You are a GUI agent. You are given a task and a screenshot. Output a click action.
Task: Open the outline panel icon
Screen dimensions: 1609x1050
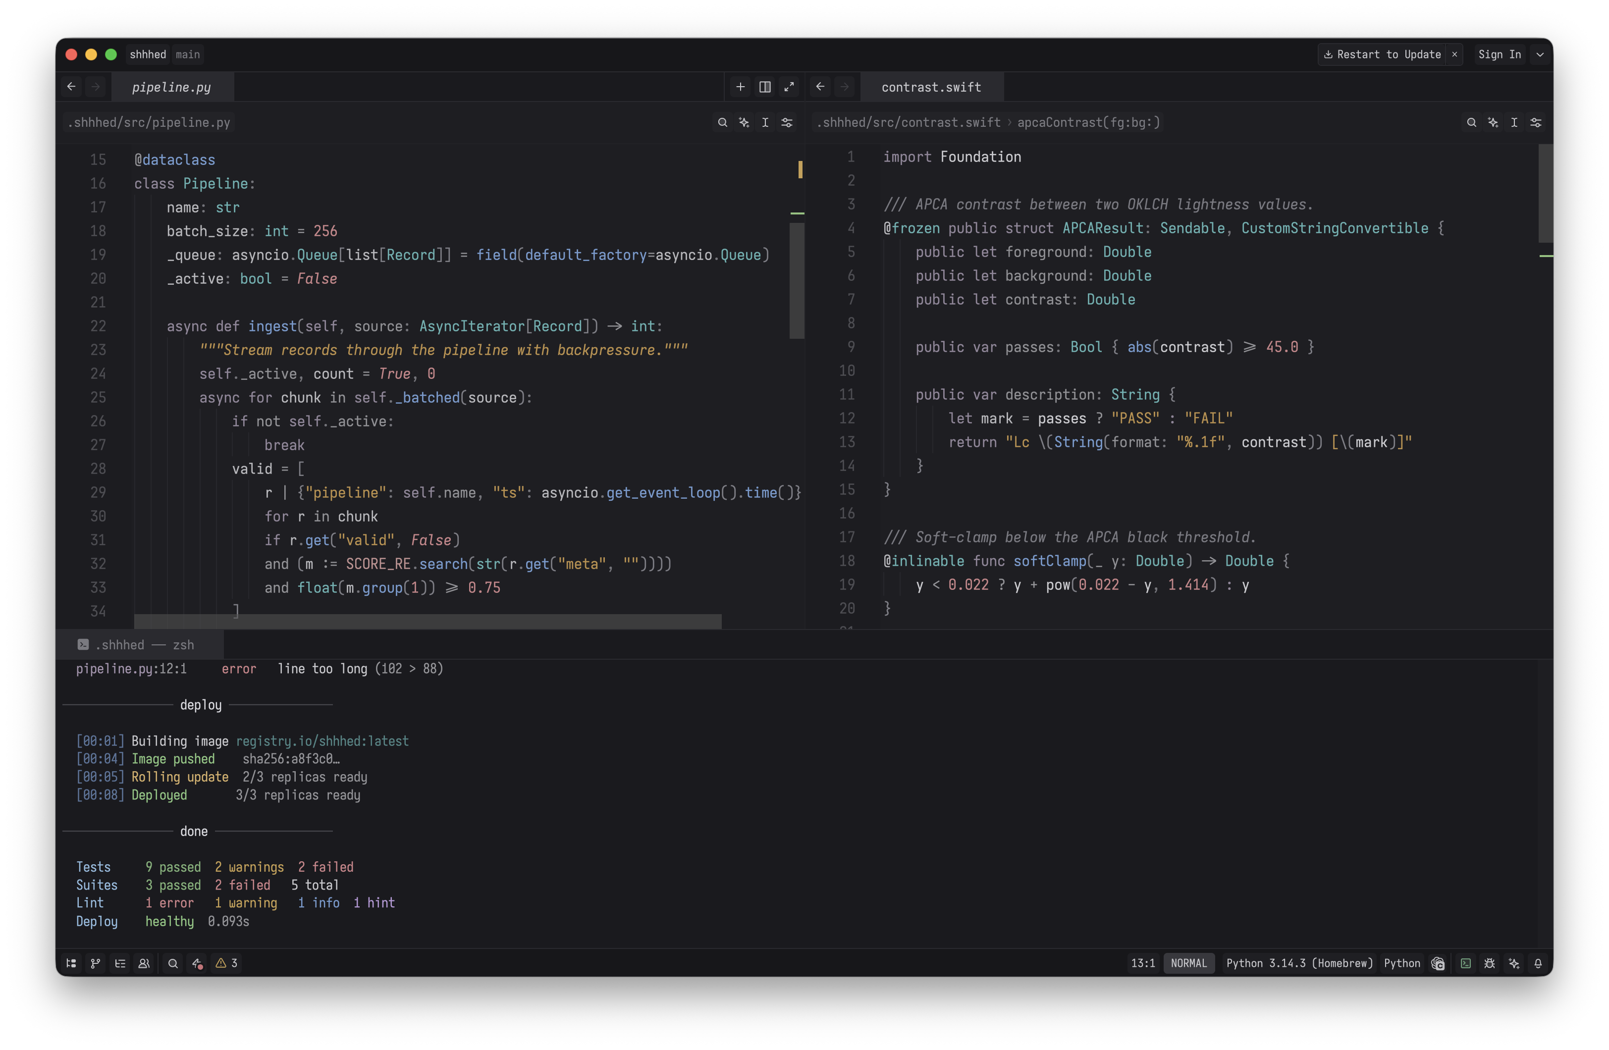[x=120, y=963]
